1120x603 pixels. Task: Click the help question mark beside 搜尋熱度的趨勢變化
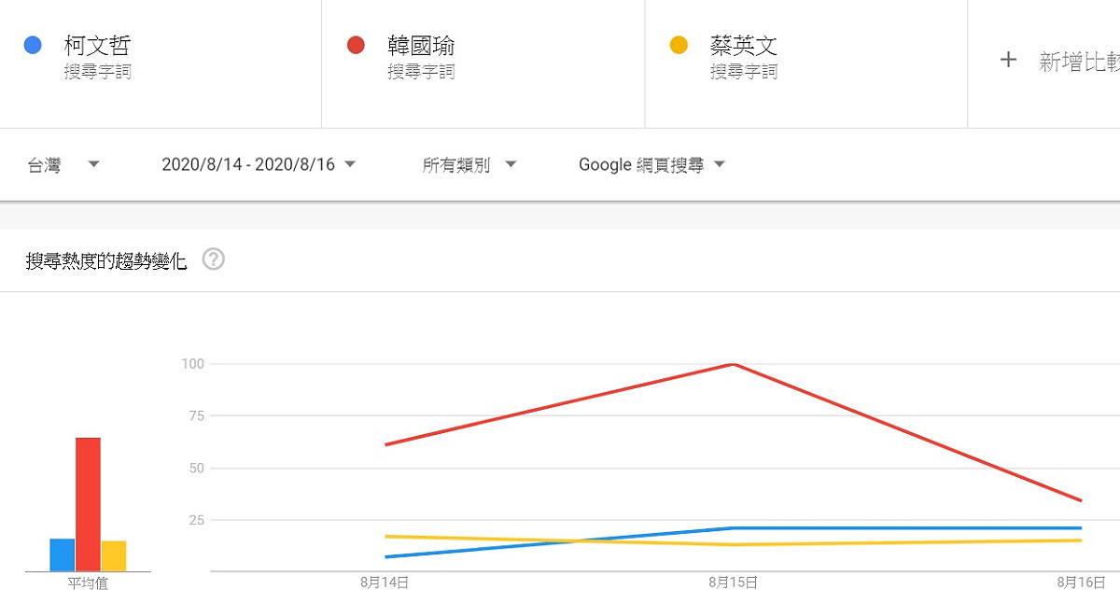coord(214,260)
